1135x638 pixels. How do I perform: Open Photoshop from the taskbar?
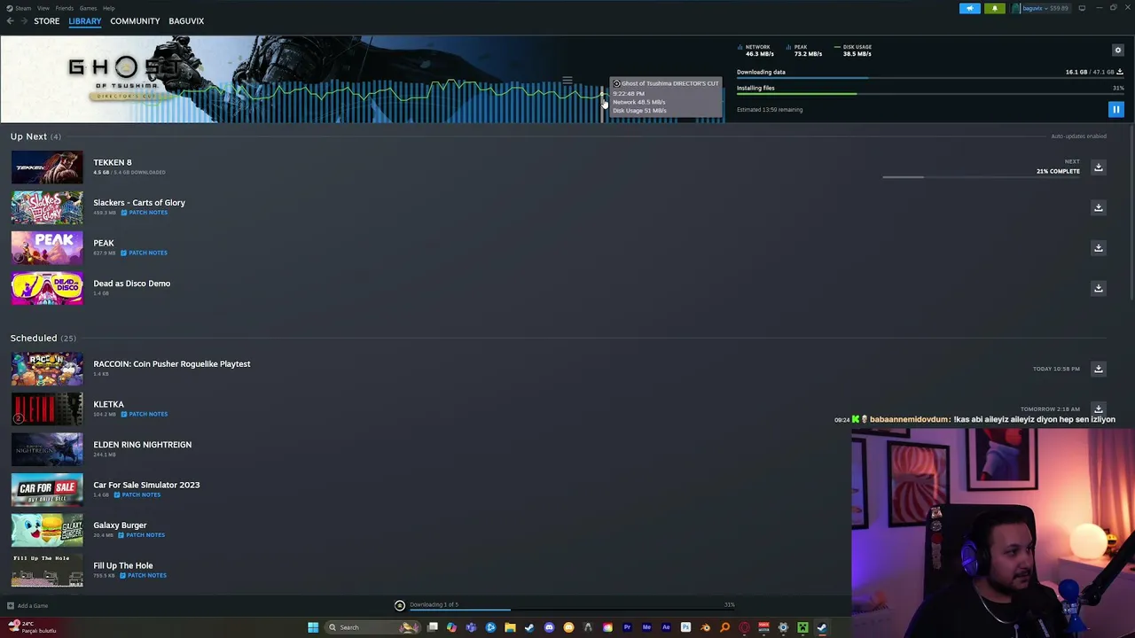click(x=686, y=627)
